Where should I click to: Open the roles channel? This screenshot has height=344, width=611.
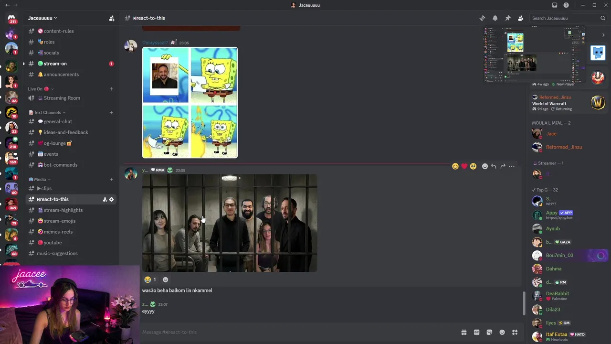point(71,42)
